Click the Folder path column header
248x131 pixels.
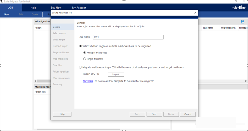(x=40, y=92)
